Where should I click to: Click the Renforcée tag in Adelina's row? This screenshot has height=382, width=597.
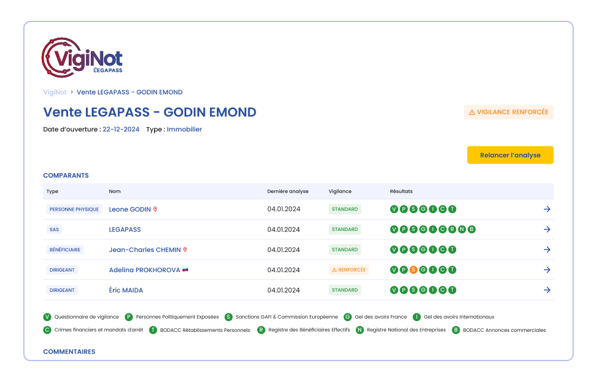(349, 270)
